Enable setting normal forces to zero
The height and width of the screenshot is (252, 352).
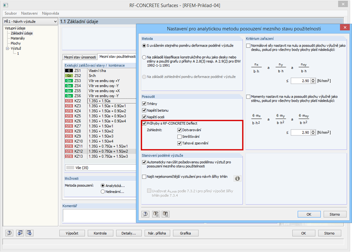click(248, 46)
